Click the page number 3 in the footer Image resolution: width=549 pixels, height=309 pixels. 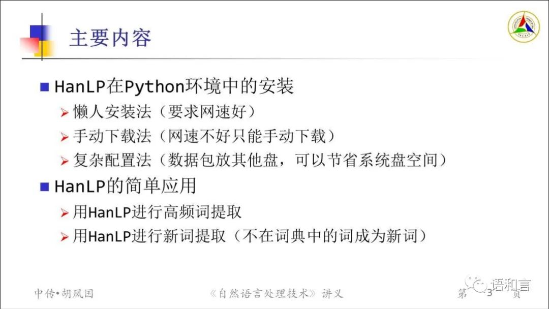tap(490, 293)
